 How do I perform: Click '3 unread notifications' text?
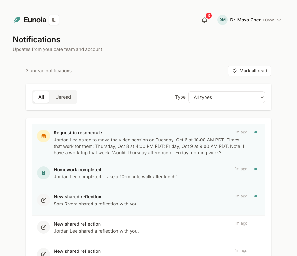[x=49, y=71]
